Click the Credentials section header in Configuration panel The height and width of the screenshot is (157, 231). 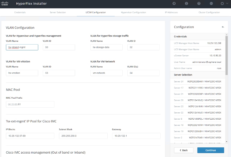pos(198,37)
